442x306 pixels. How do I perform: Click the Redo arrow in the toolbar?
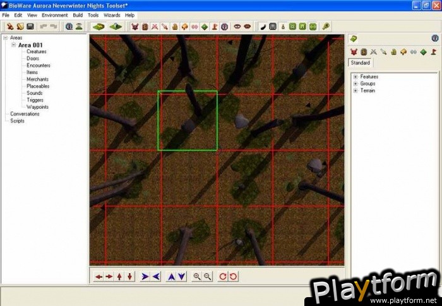click(54, 27)
